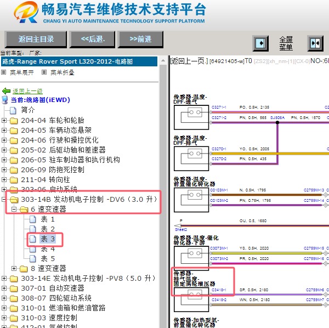Click folder icon of 310-01 燃油箱和燃油管路
The image size is (329, 328).
point(14,308)
